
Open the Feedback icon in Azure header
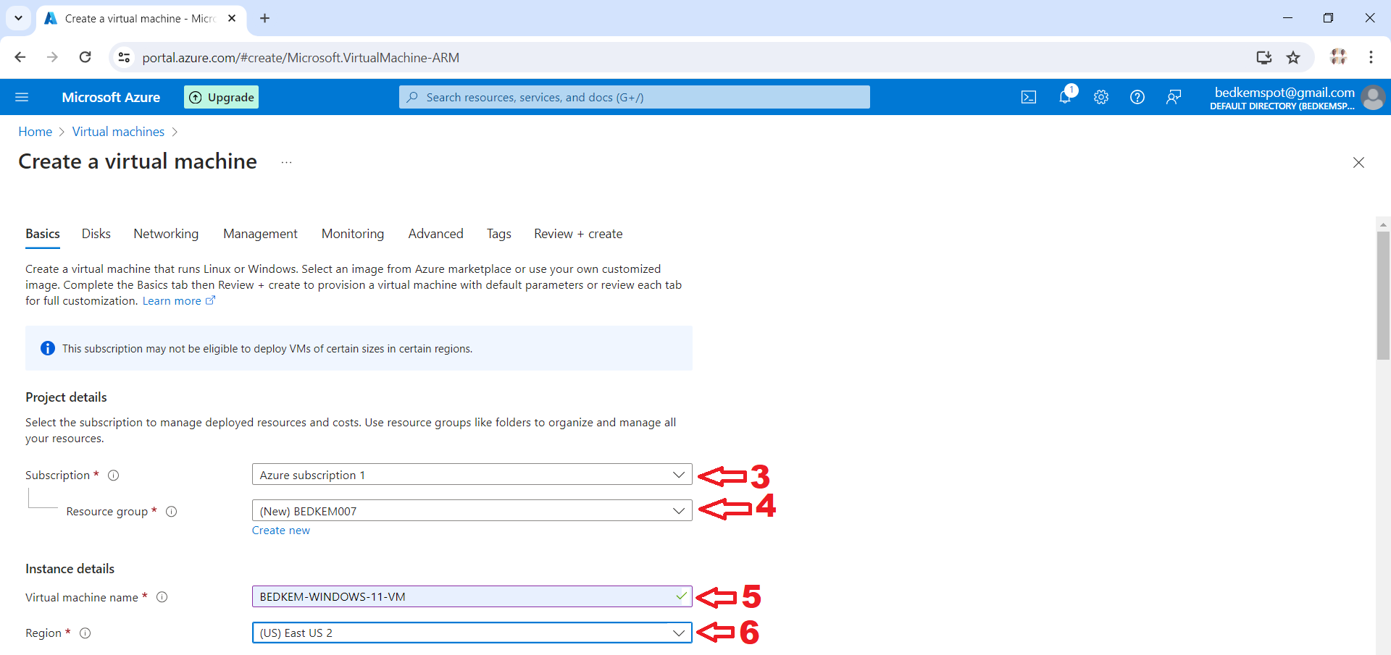1174,97
